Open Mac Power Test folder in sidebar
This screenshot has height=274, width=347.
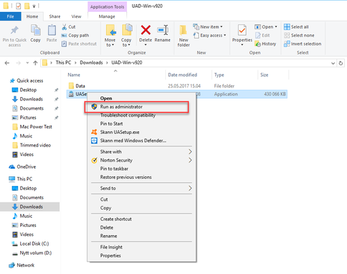point(32,127)
